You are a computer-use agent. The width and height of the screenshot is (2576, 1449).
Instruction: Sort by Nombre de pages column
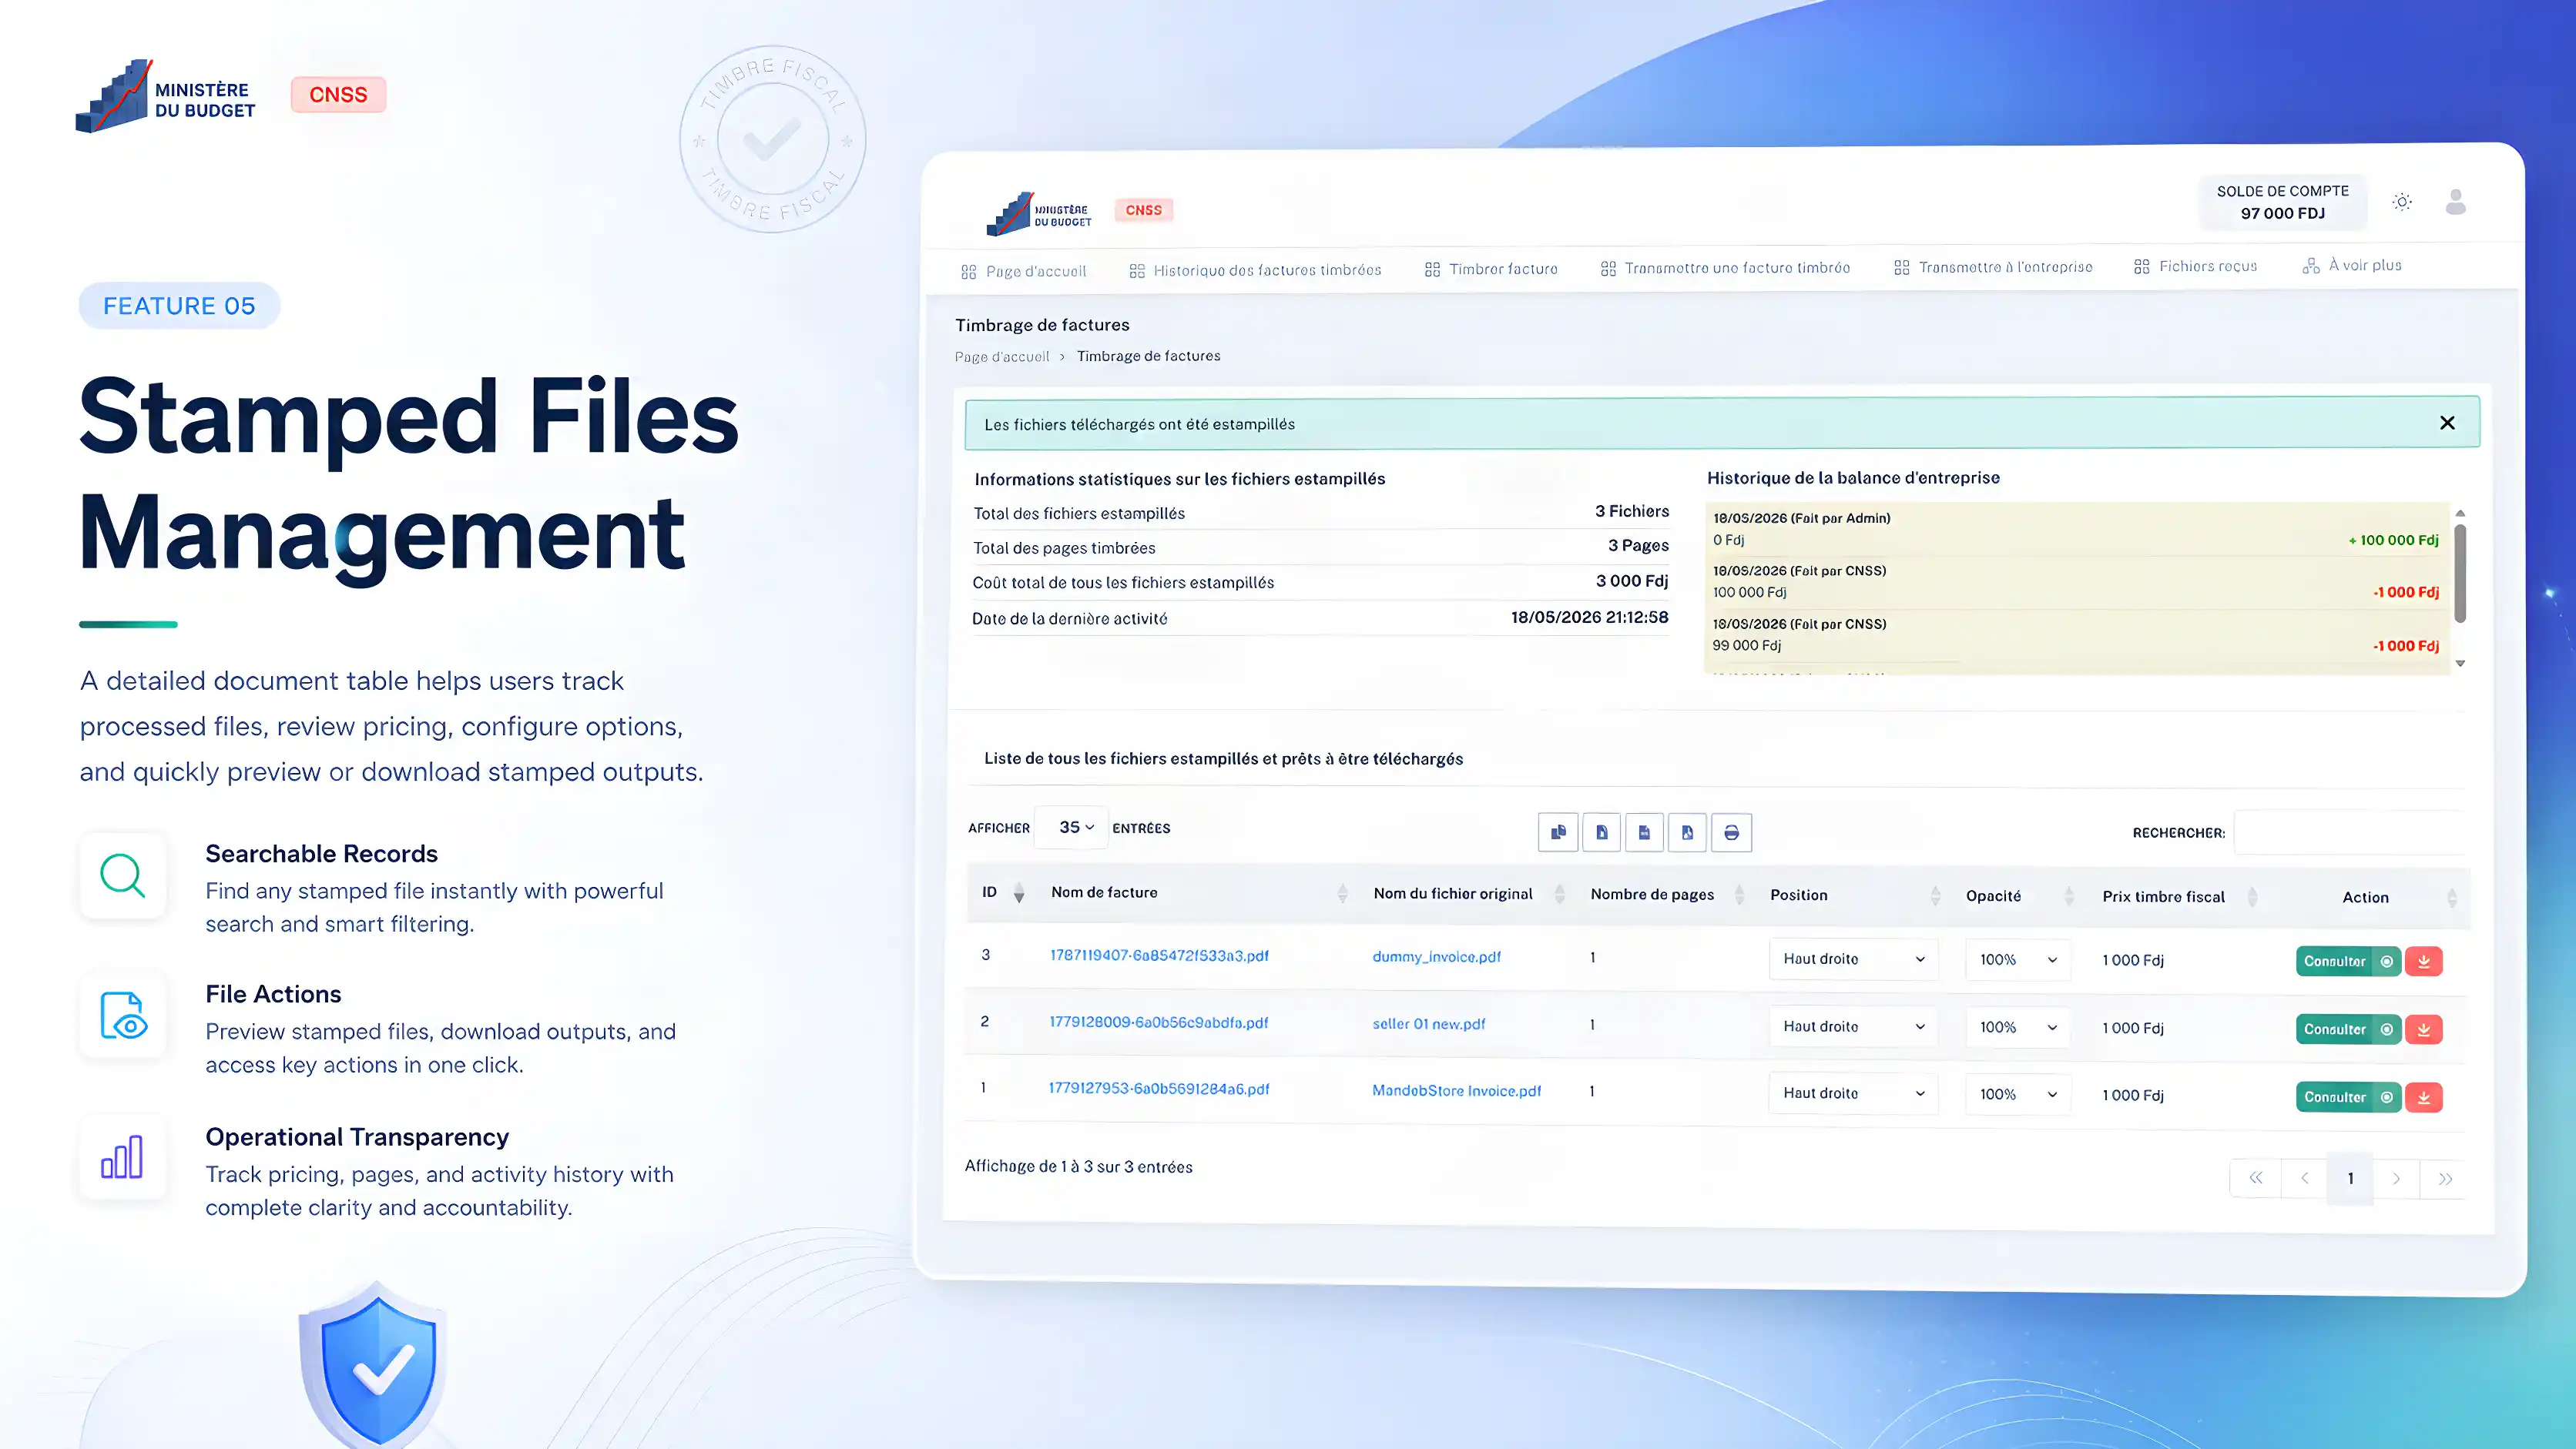click(x=1739, y=895)
